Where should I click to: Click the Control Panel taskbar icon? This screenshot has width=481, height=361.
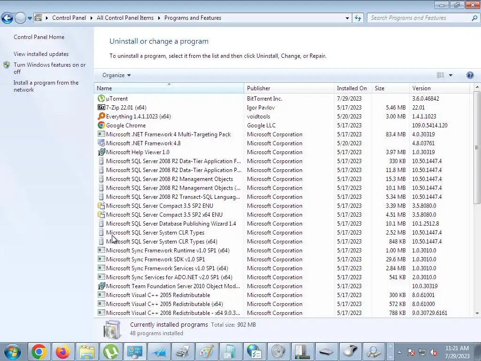pyautogui.click(x=135, y=352)
